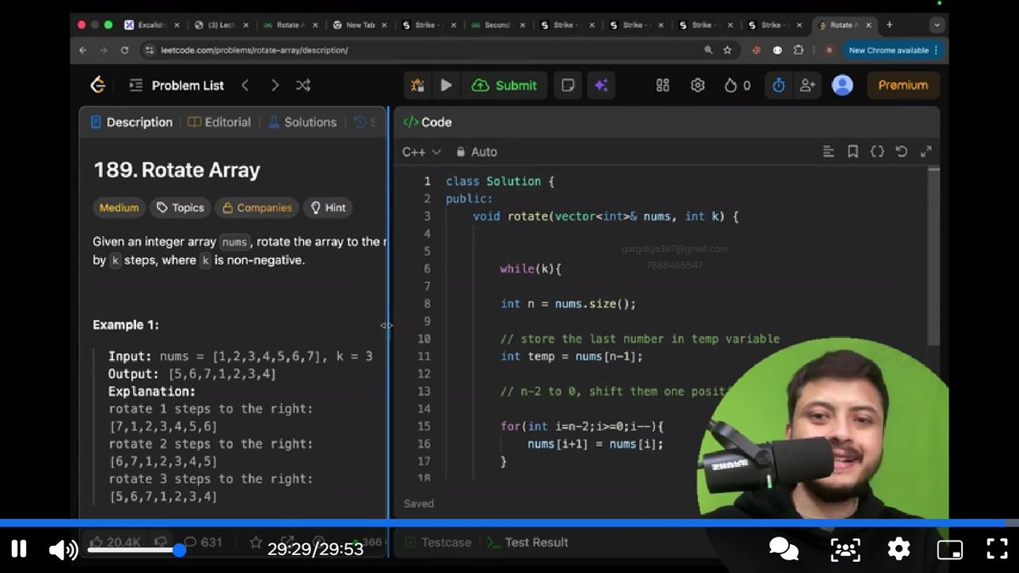Click the bookmark icon in code toolbar
The width and height of the screenshot is (1019, 573).
(x=853, y=152)
